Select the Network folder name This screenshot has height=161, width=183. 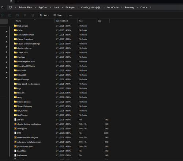[21, 93]
